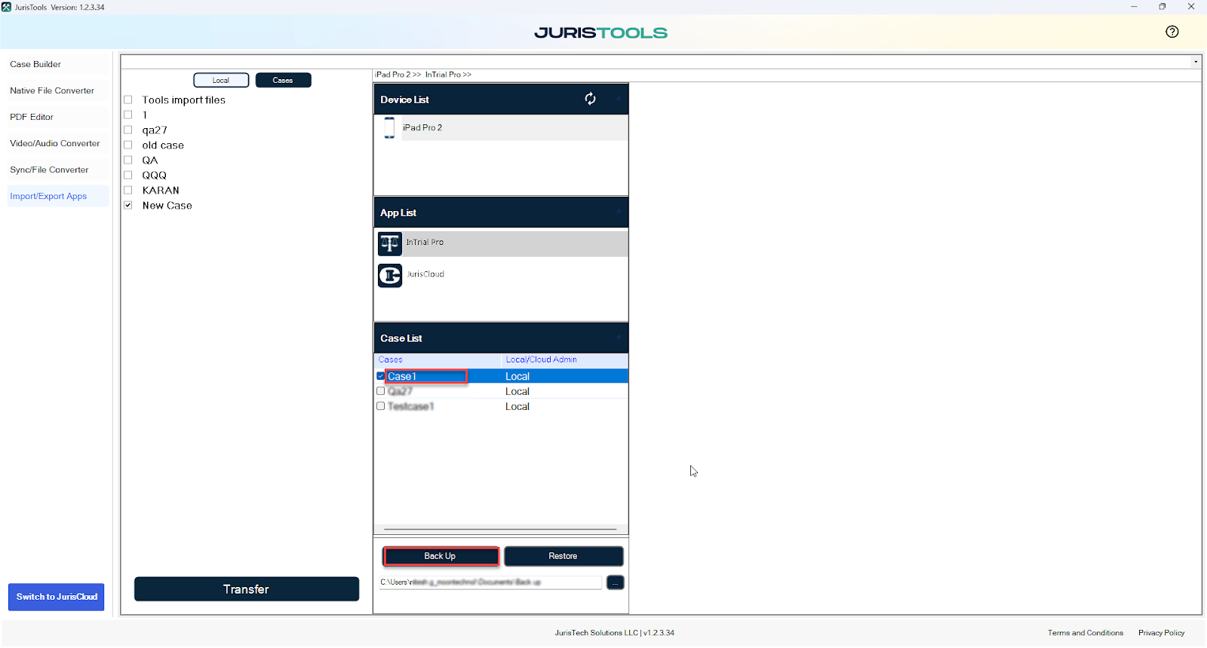Click the Transfer button
Screen dimensions: 1207x648
[x=246, y=589]
